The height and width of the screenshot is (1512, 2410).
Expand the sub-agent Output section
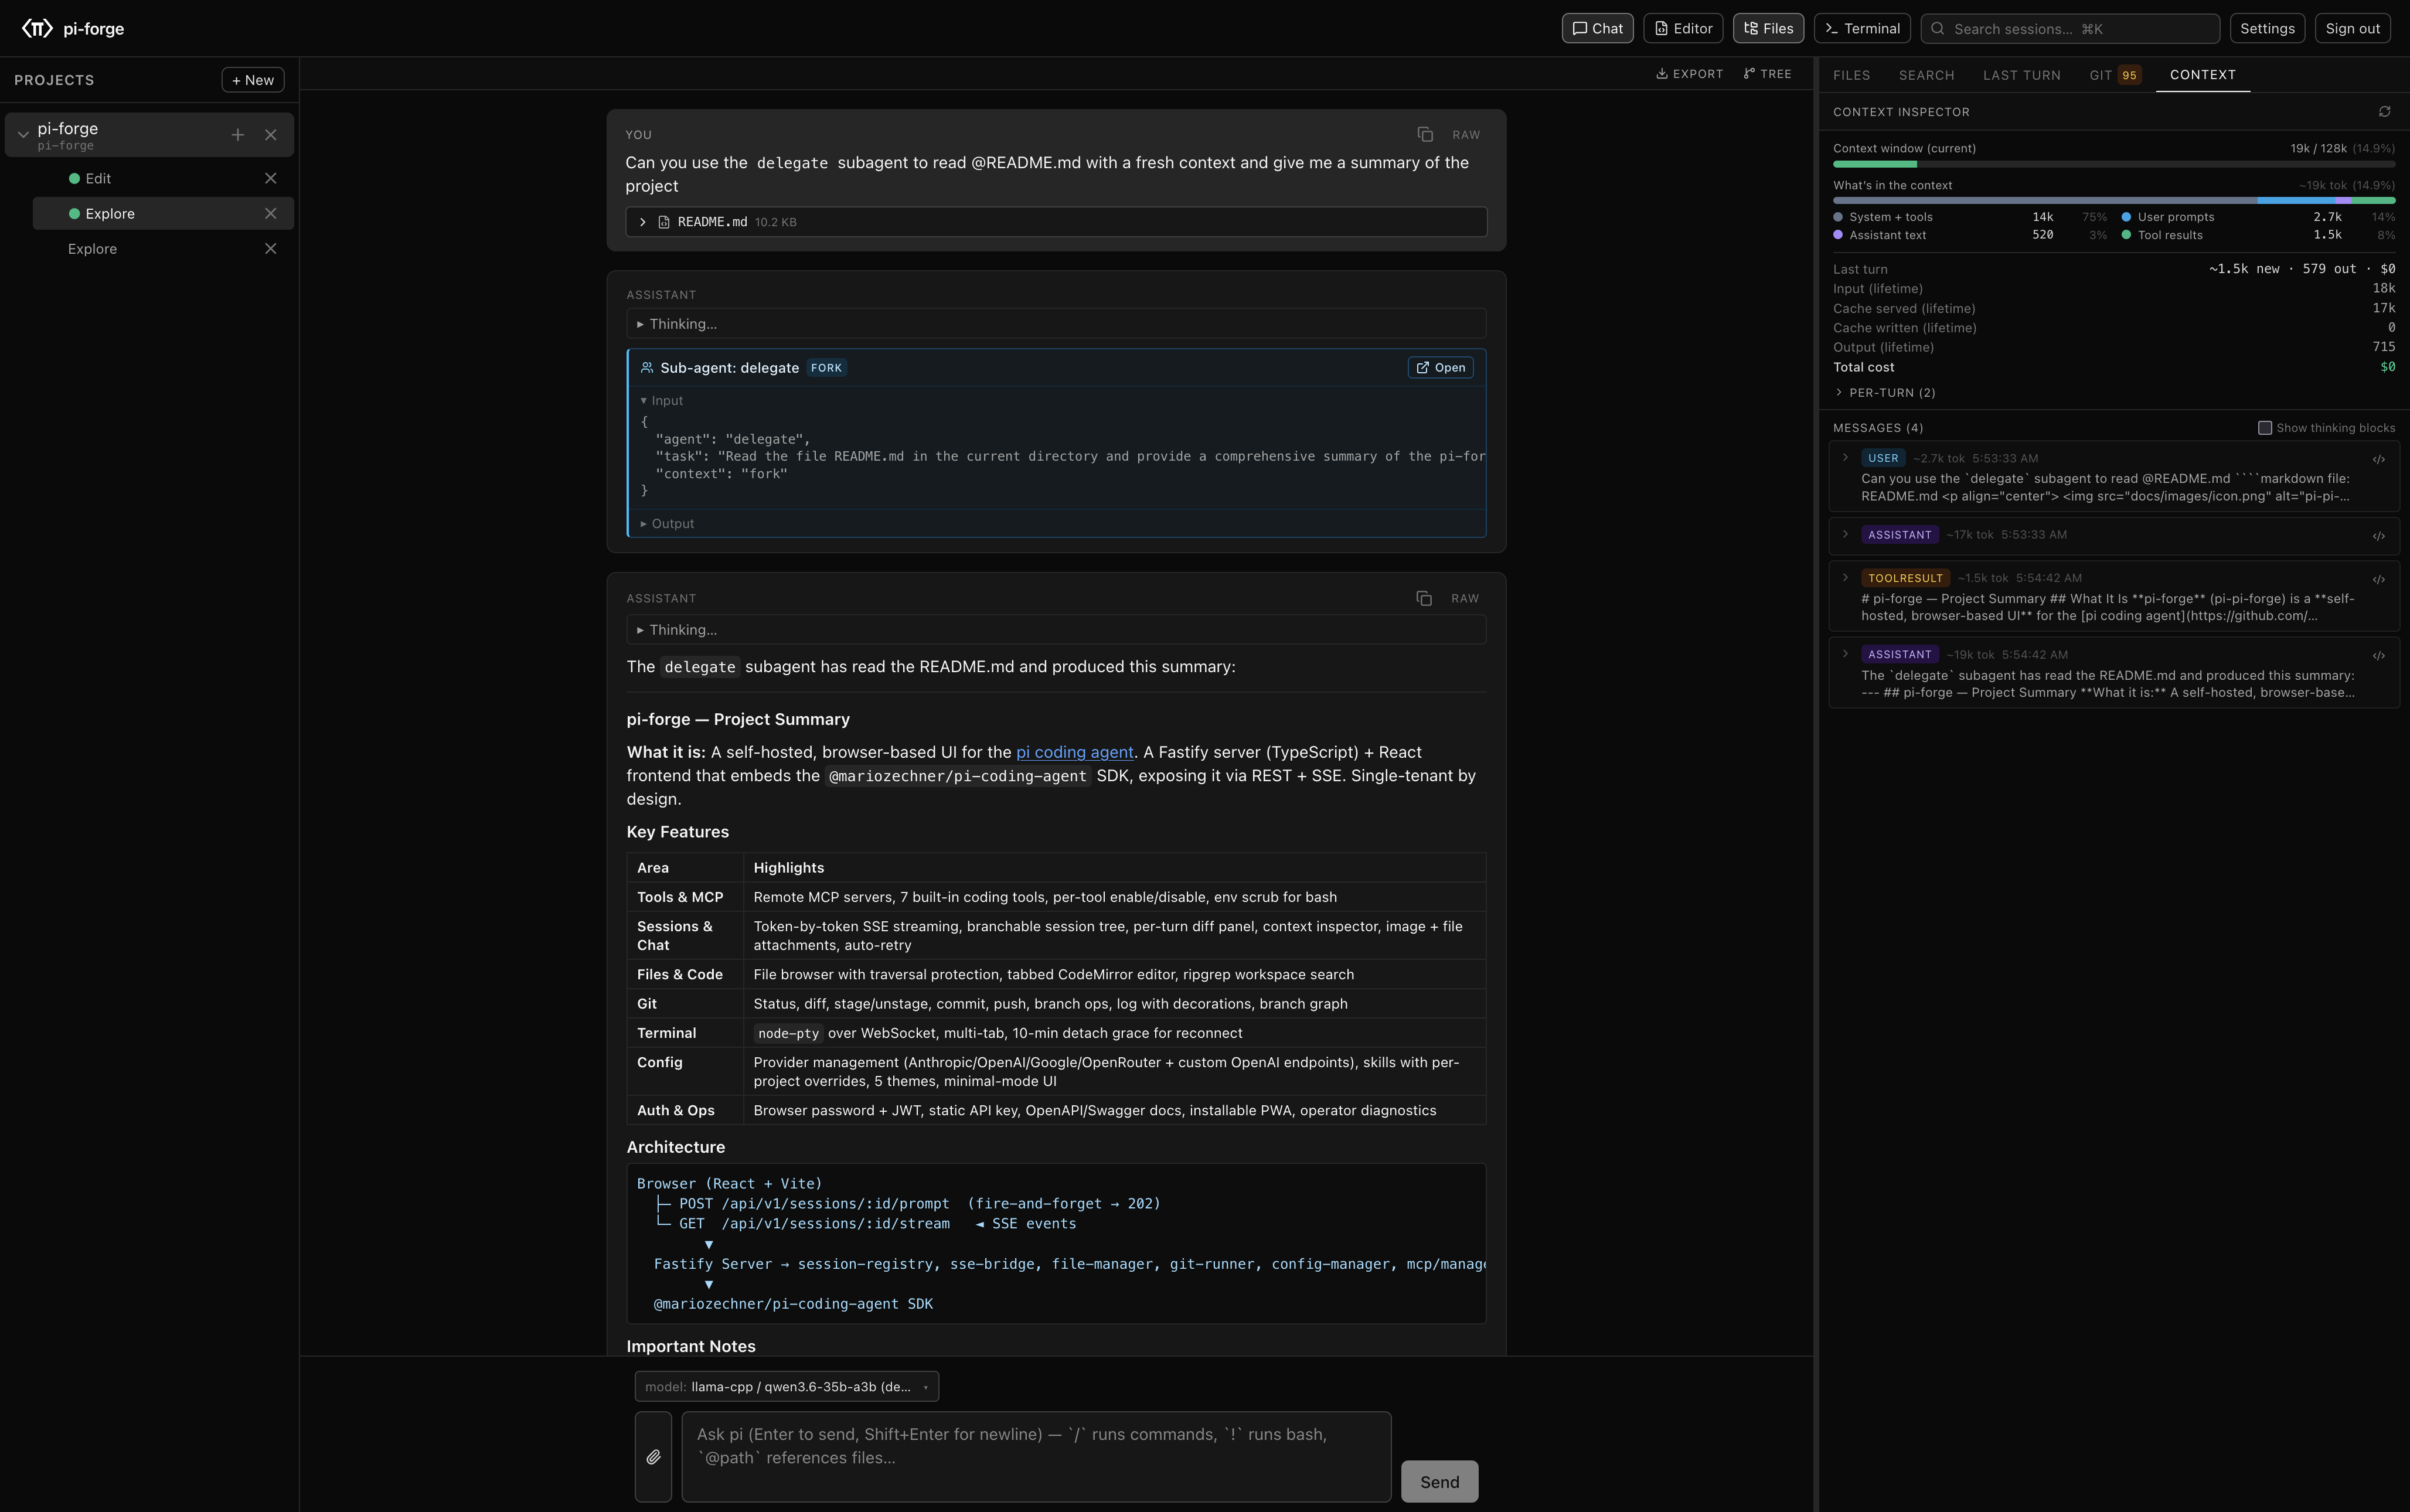click(667, 524)
